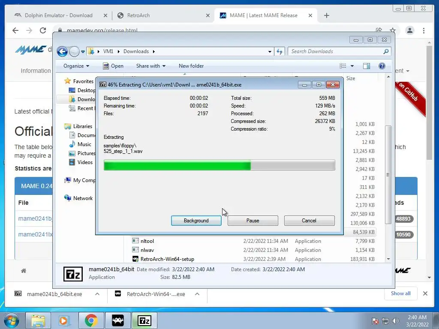The image size is (439, 329).
Task: Open Videos library
Action: click(81, 162)
